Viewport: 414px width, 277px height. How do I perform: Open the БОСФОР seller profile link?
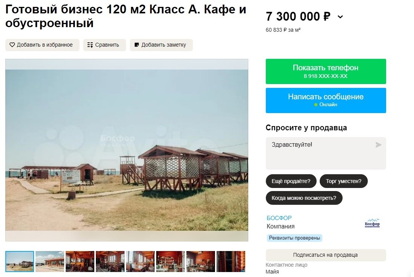pos(279,218)
